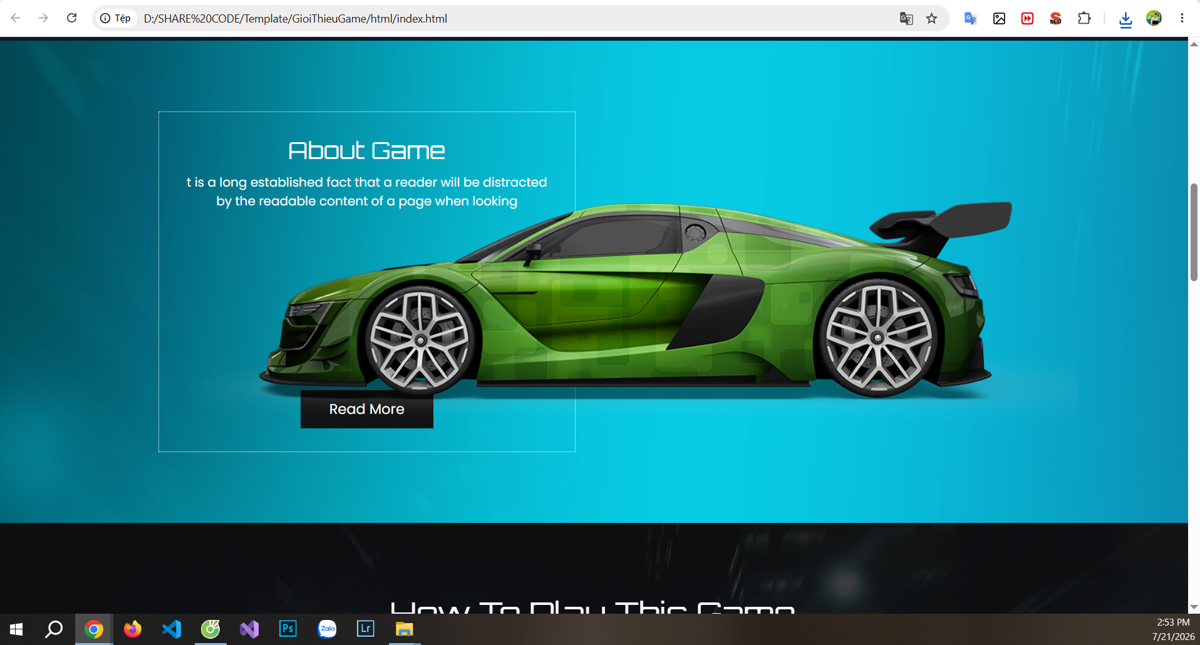Viewport: 1200px width, 645px height.
Task: Open Zalo from the taskbar
Action: [x=327, y=629]
